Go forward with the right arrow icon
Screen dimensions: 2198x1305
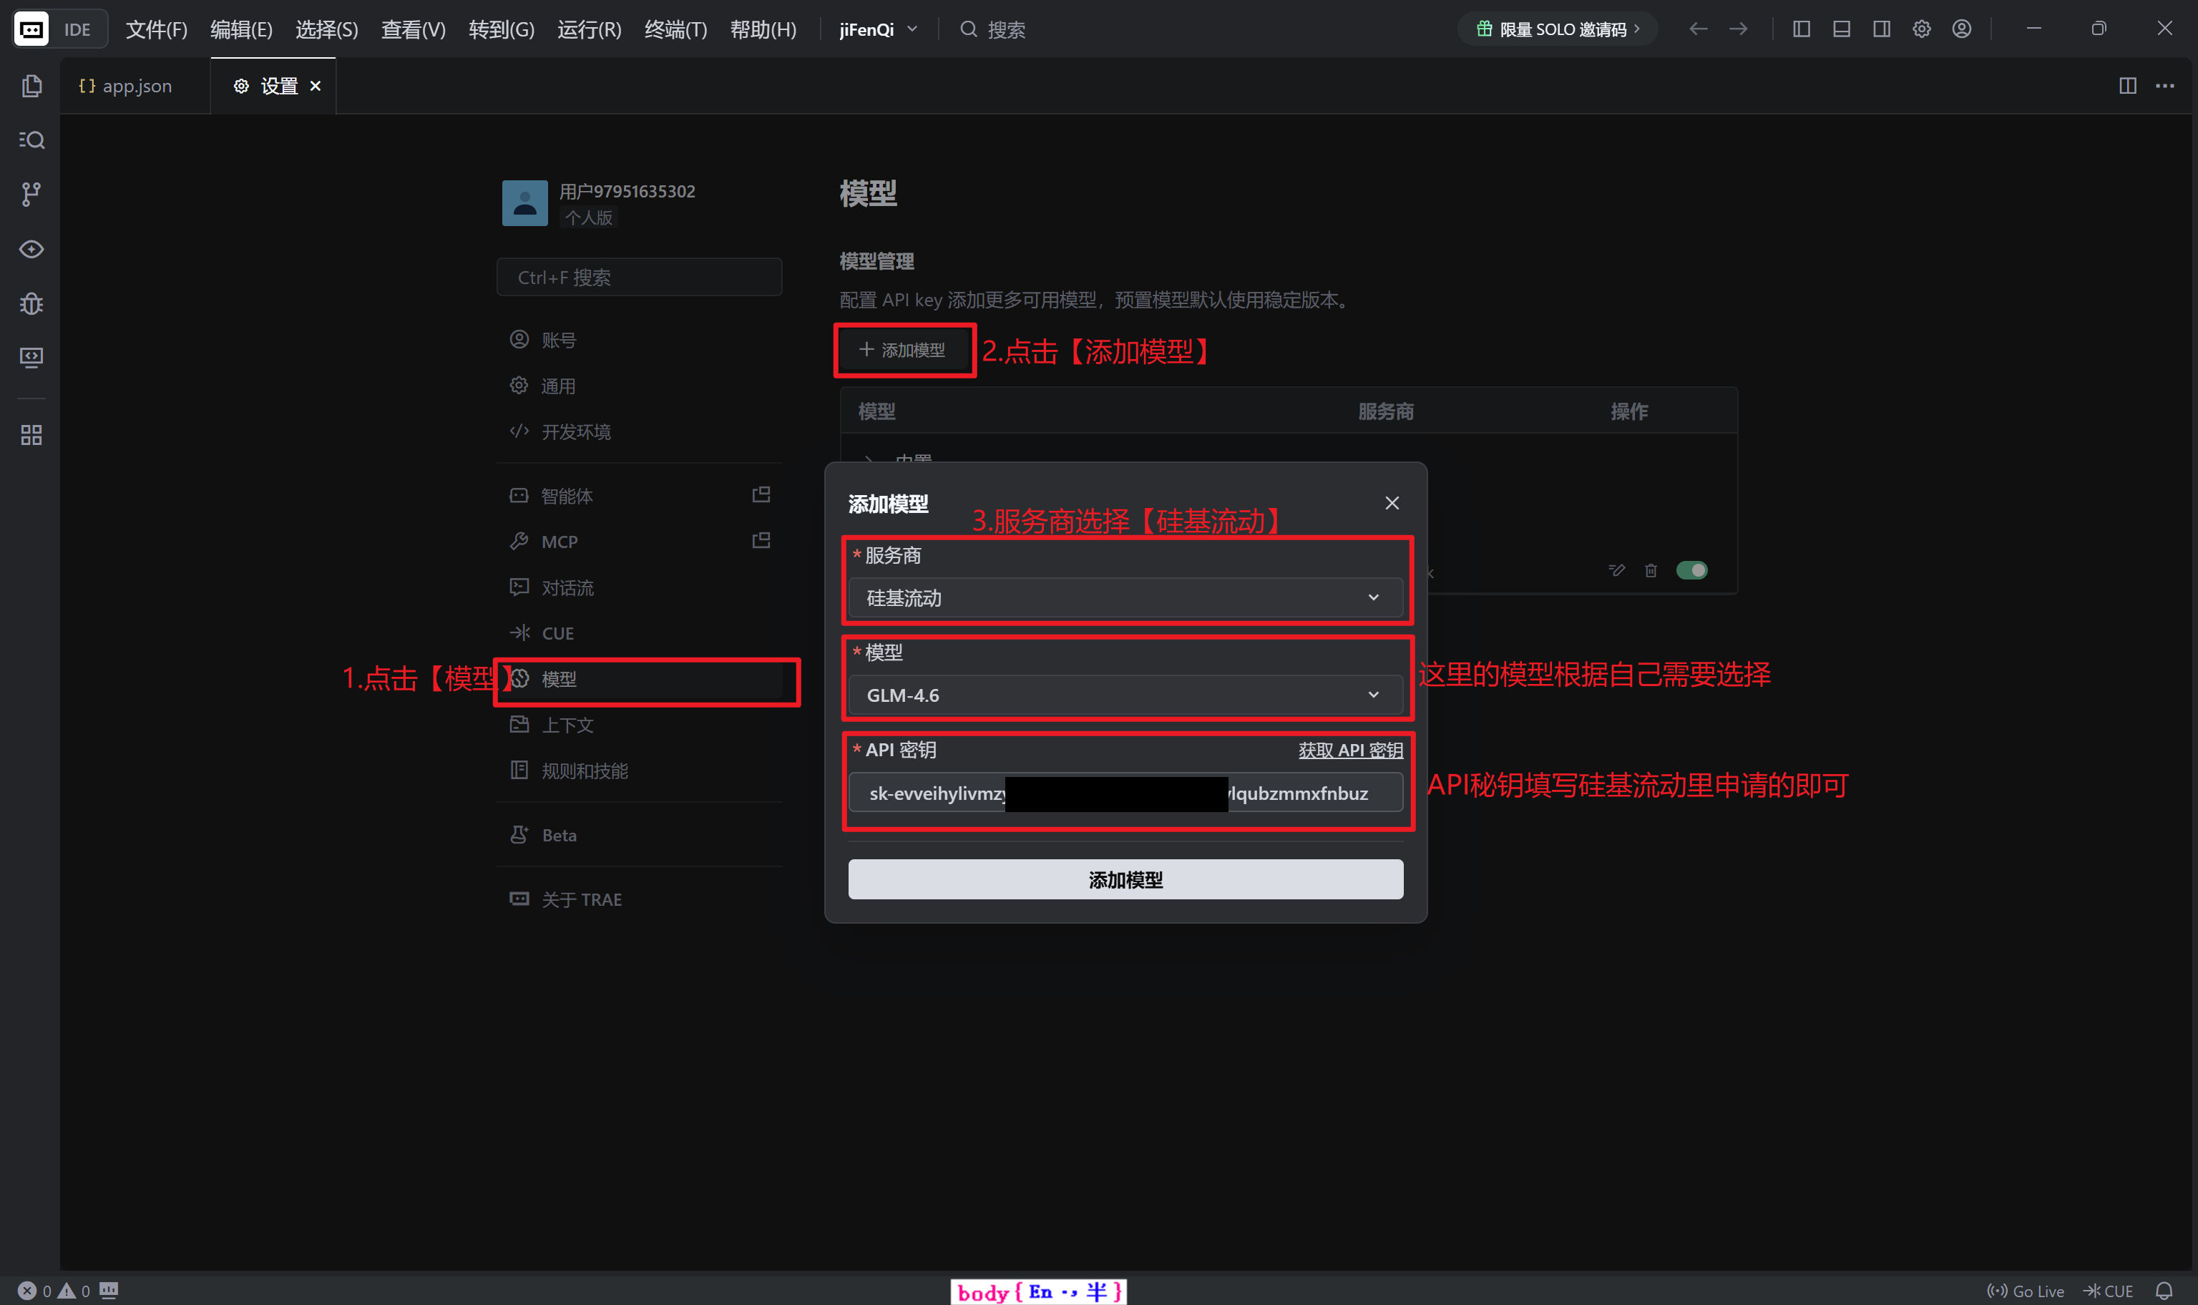(x=1739, y=29)
